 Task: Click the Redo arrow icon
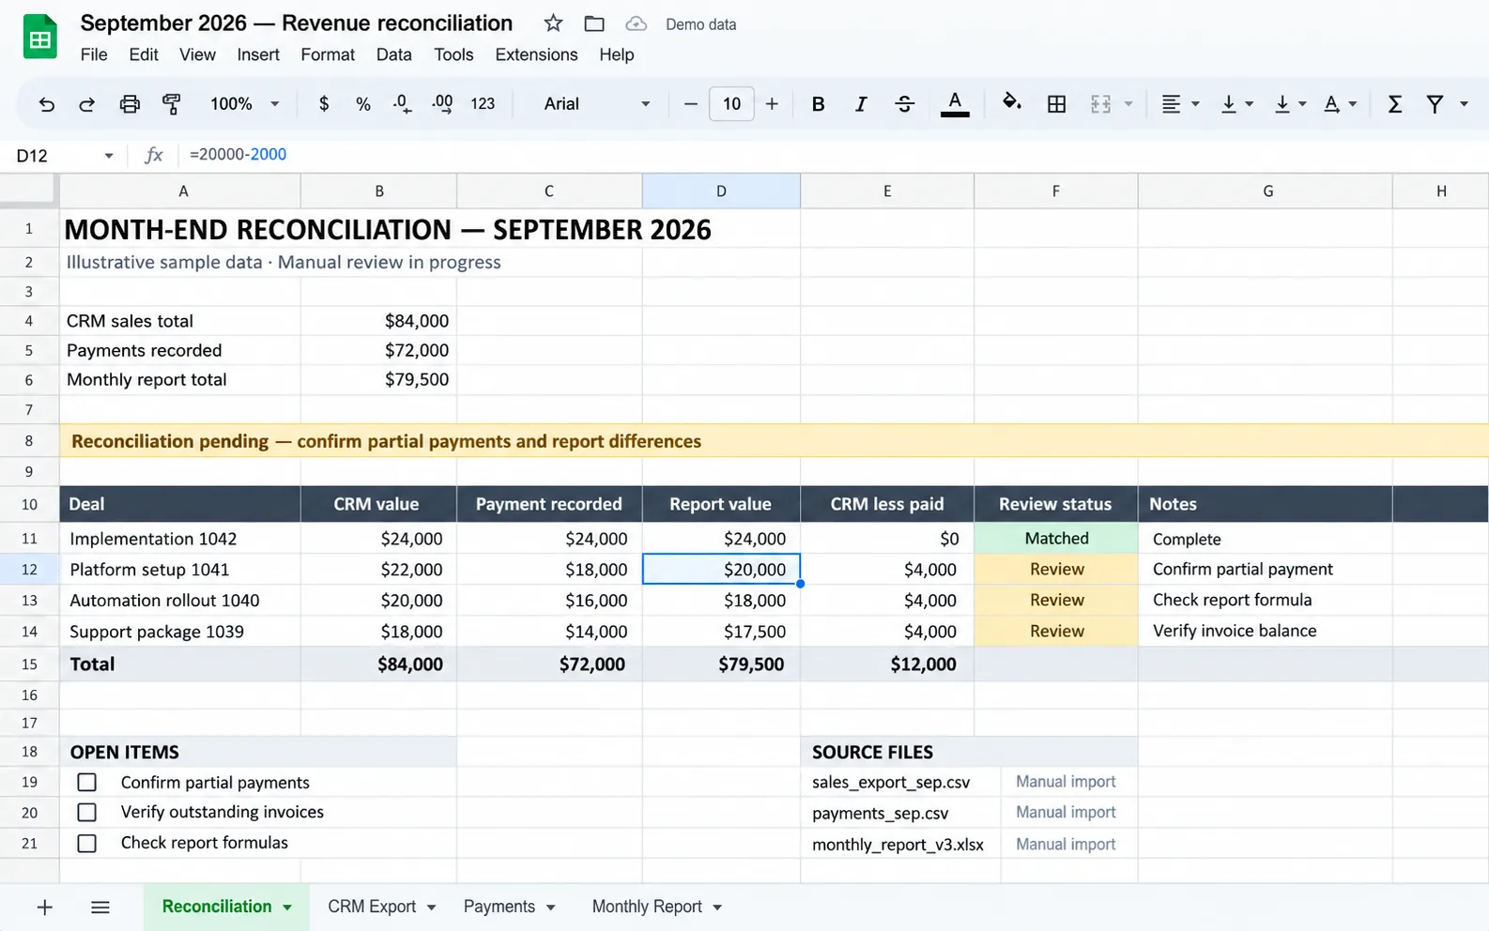[x=86, y=104]
